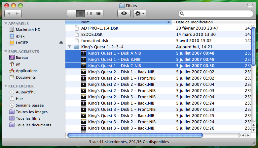Toggle toolbar with the pill button

coord(250,6)
